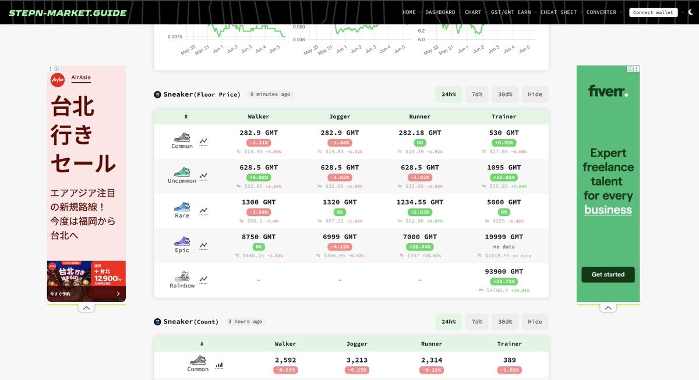This screenshot has width=699, height=380.
Task: Click the Epic purple sneaker image
Action: click(x=182, y=242)
